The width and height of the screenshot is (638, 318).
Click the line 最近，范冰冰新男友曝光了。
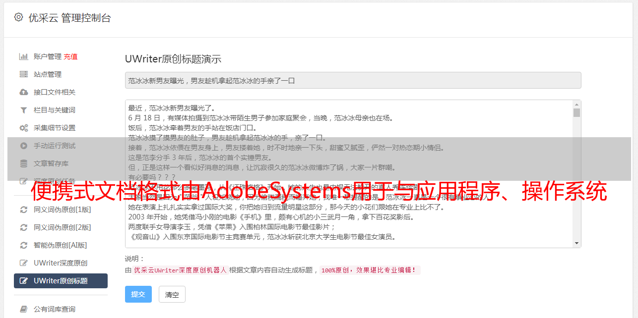tap(172, 108)
